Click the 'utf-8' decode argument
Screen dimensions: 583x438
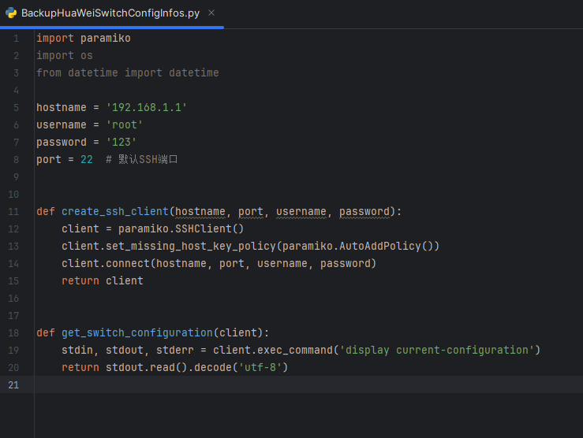pos(260,367)
